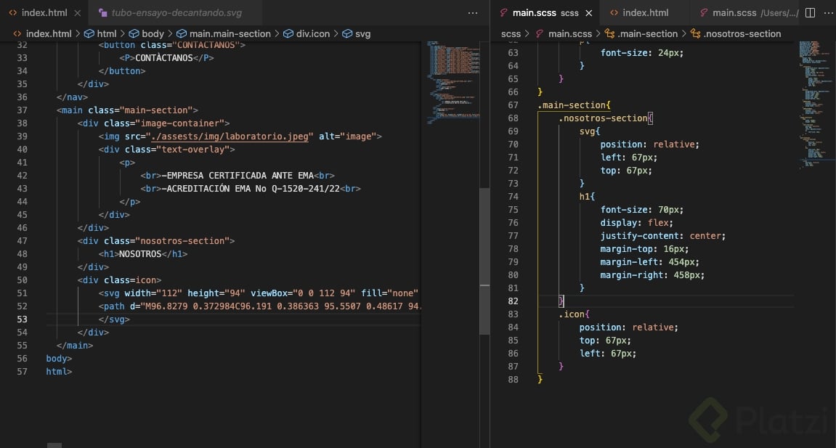This screenshot has width=836, height=448.
Task: Click line number 82 in SCSS editor
Action: tap(513, 301)
